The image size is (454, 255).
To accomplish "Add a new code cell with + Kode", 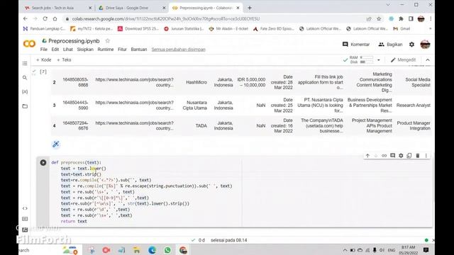I will click(x=43, y=59).
